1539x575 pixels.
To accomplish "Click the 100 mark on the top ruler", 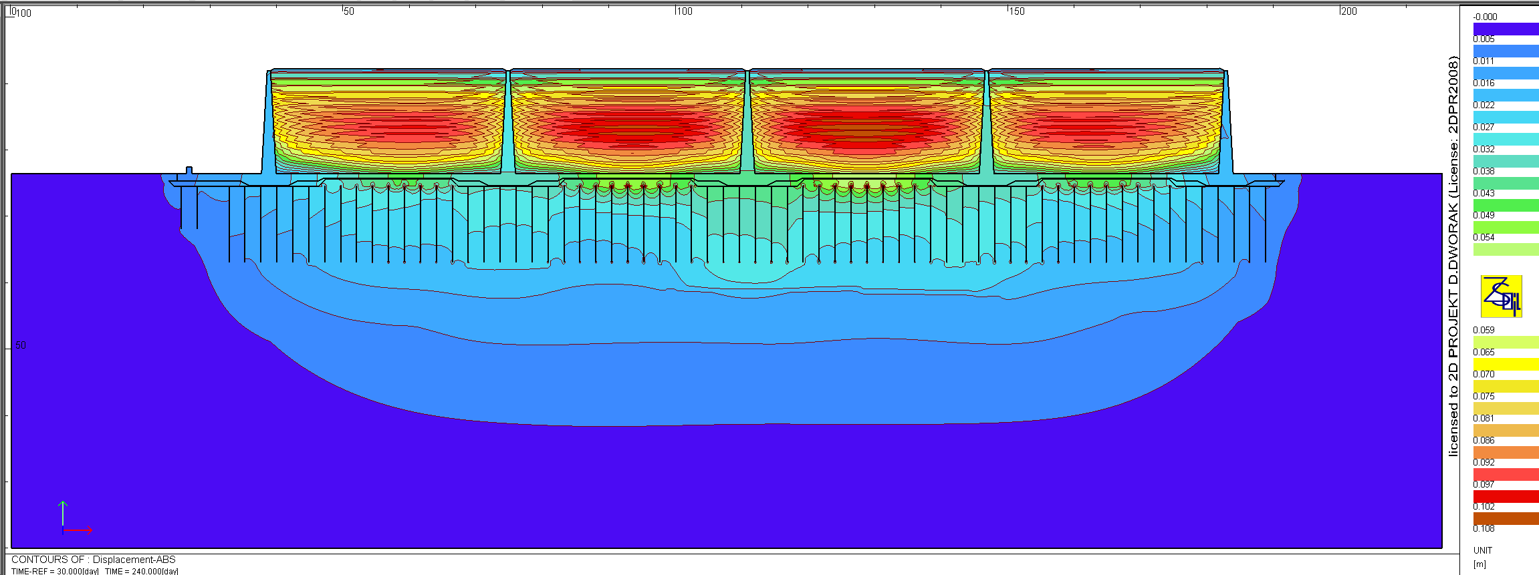I will (684, 11).
